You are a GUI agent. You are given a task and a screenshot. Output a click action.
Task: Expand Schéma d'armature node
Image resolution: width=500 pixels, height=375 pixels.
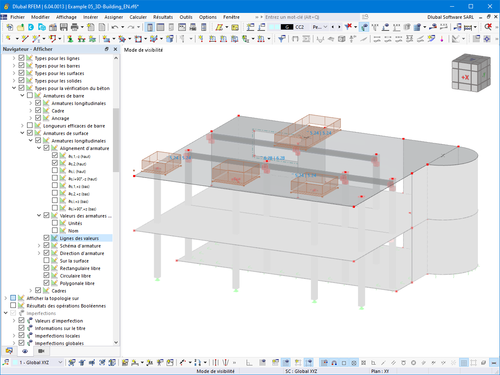39,246
